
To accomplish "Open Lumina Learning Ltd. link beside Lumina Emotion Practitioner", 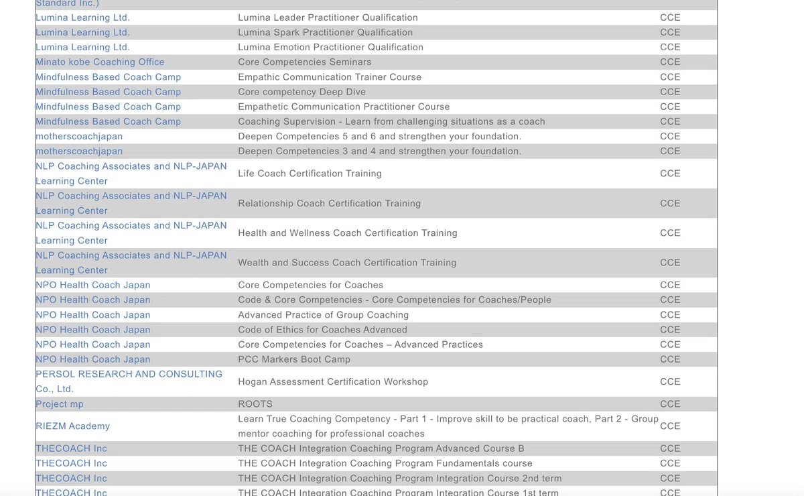I will (82, 47).
